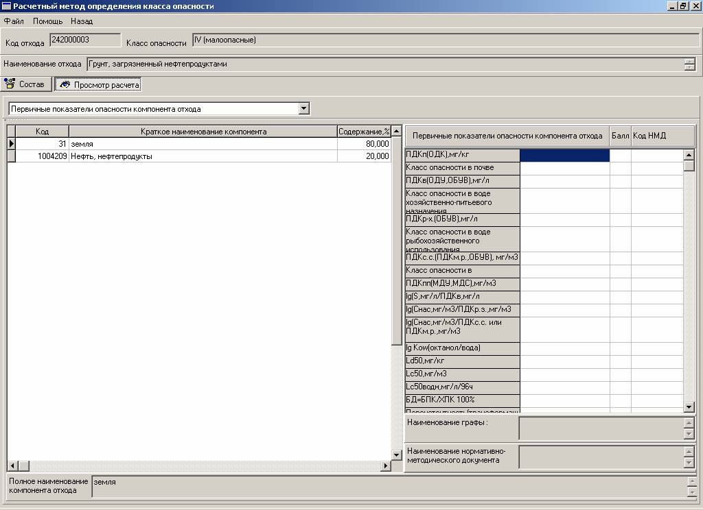Click the Код отхода field
Screen dimensions: 703x510
[x=85, y=40]
